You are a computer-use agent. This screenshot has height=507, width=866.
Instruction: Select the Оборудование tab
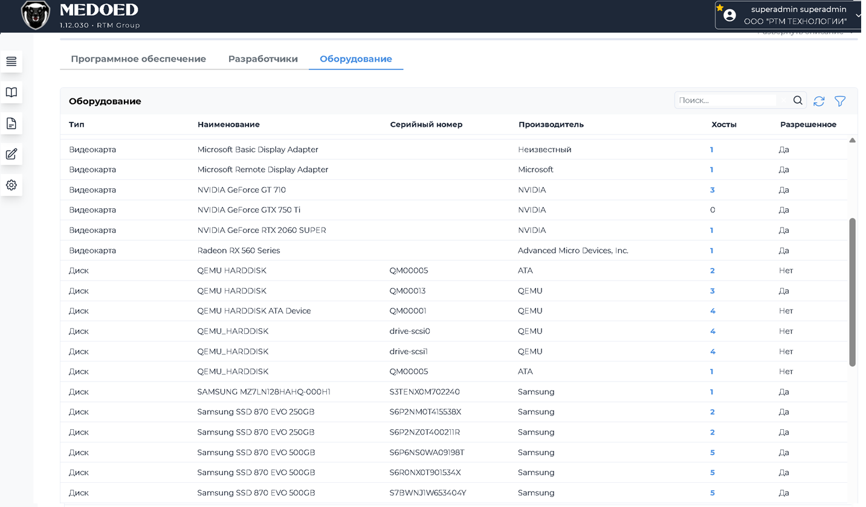click(356, 59)
